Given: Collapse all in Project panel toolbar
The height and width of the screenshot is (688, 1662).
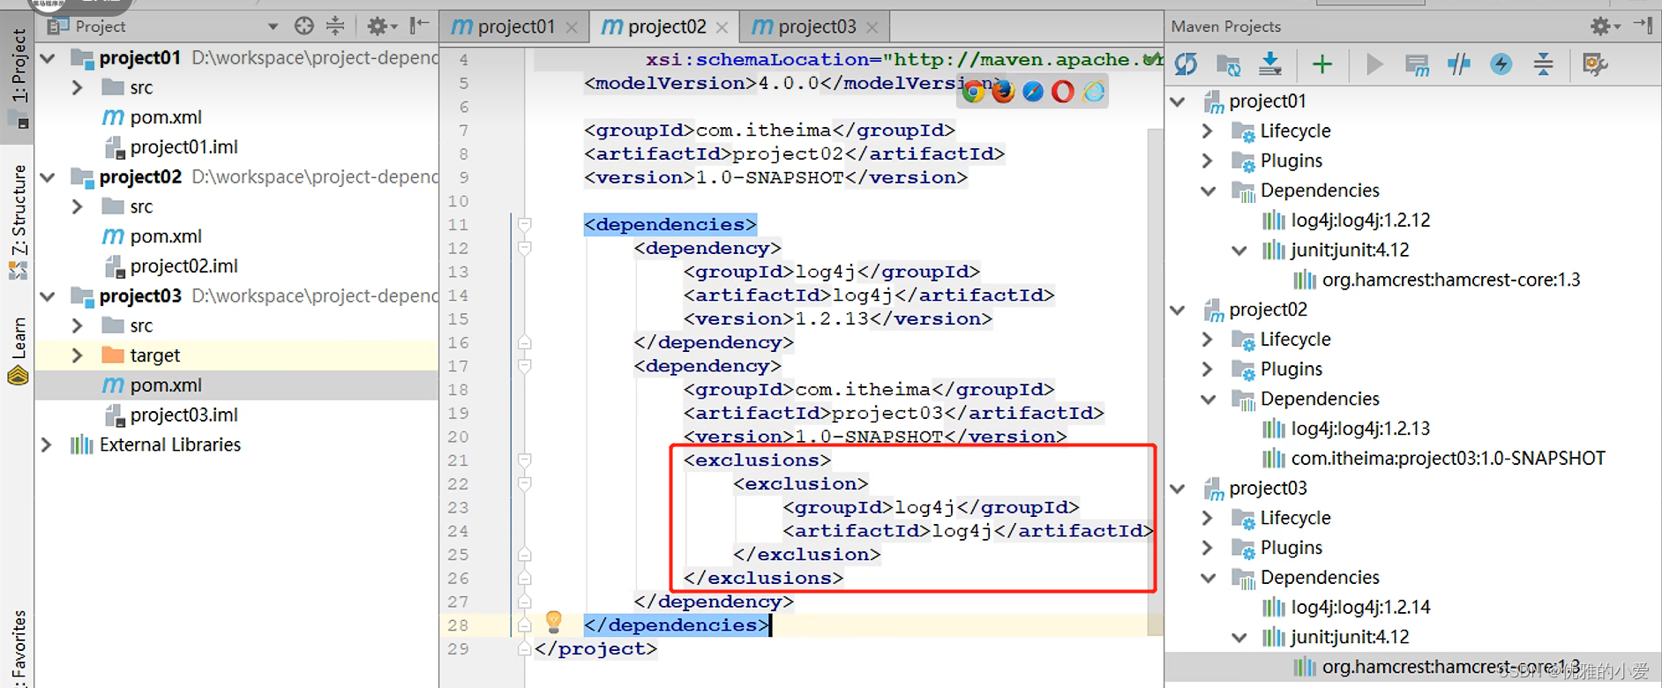Looking at the screenshot, I should [335, 26].
